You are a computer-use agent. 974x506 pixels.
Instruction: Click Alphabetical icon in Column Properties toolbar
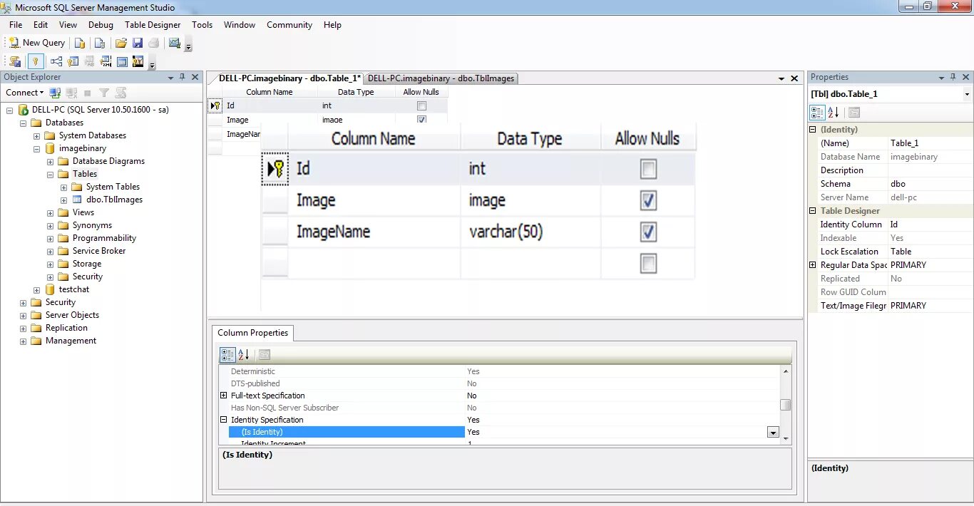[x=243, y=354]
